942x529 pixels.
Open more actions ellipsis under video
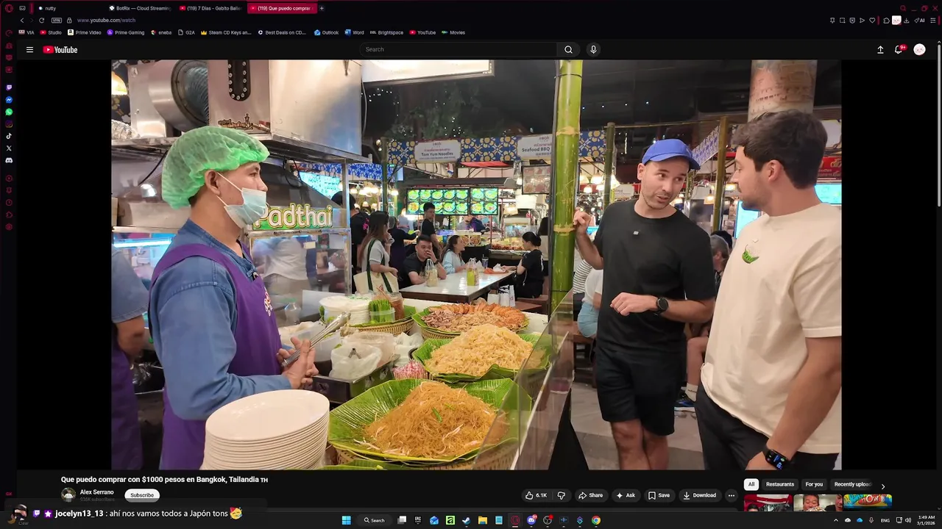(731, 495)
